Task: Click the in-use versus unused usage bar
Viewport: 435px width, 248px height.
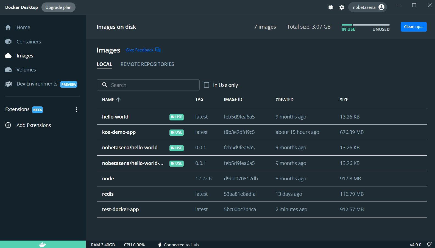Action: (365, 25)
